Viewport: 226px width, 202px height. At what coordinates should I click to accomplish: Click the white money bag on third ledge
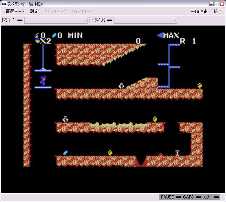click(x=65, y=120)
